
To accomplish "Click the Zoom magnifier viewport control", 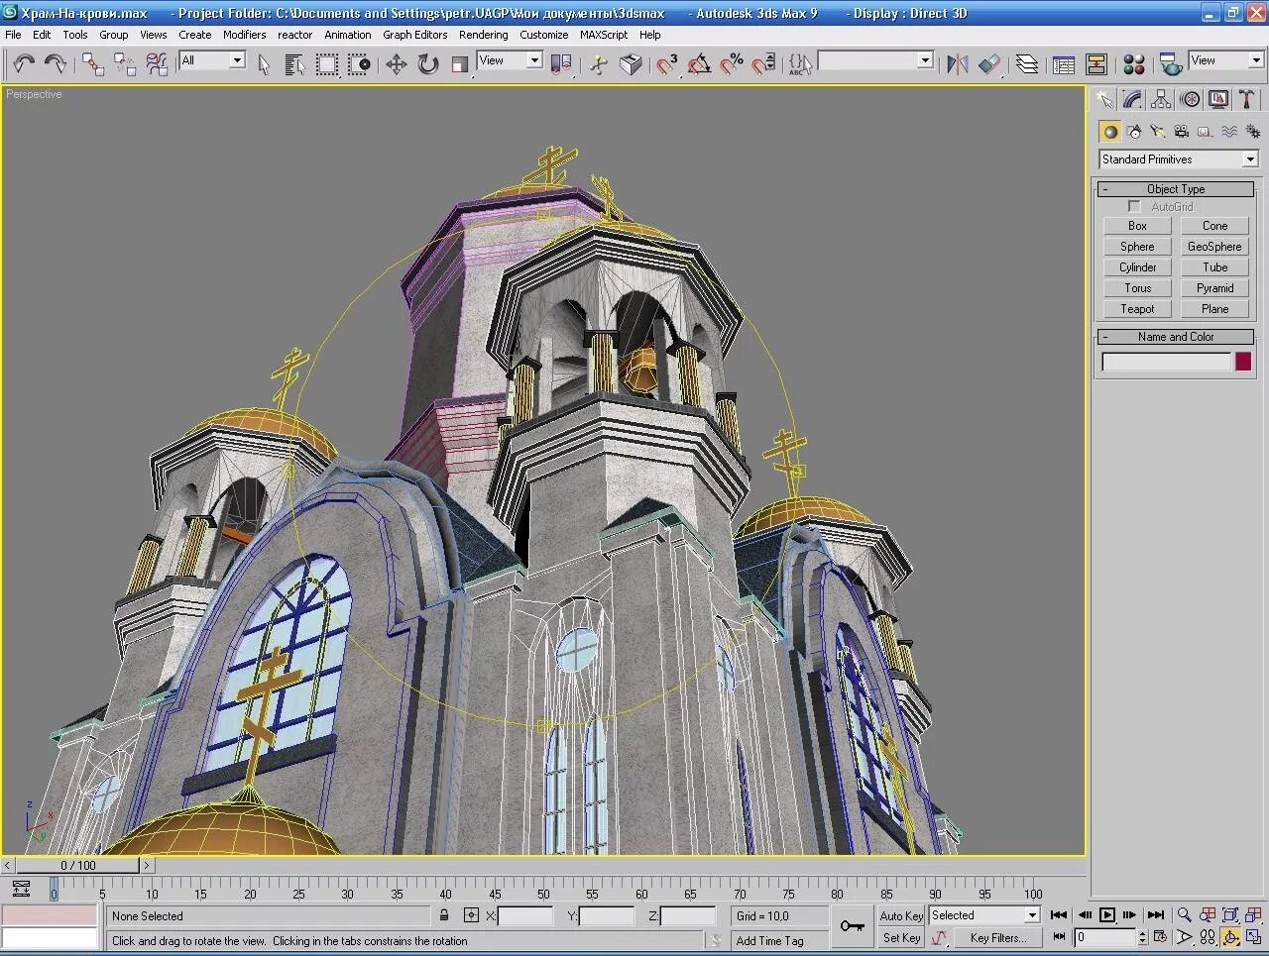I will click(1184, 915).
